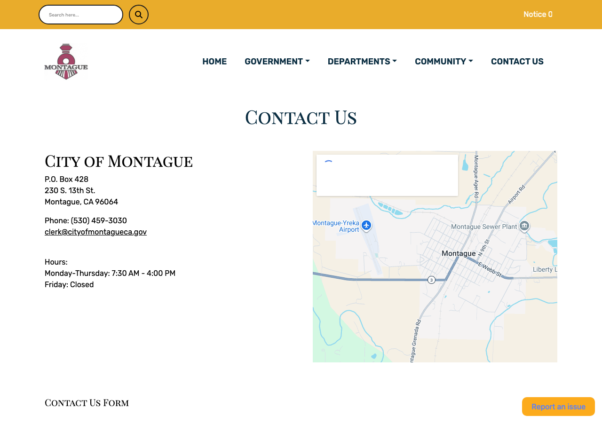This screenshot has height=423, width=602.
Task: Click the white info card on the map
Action: (387, 175)
